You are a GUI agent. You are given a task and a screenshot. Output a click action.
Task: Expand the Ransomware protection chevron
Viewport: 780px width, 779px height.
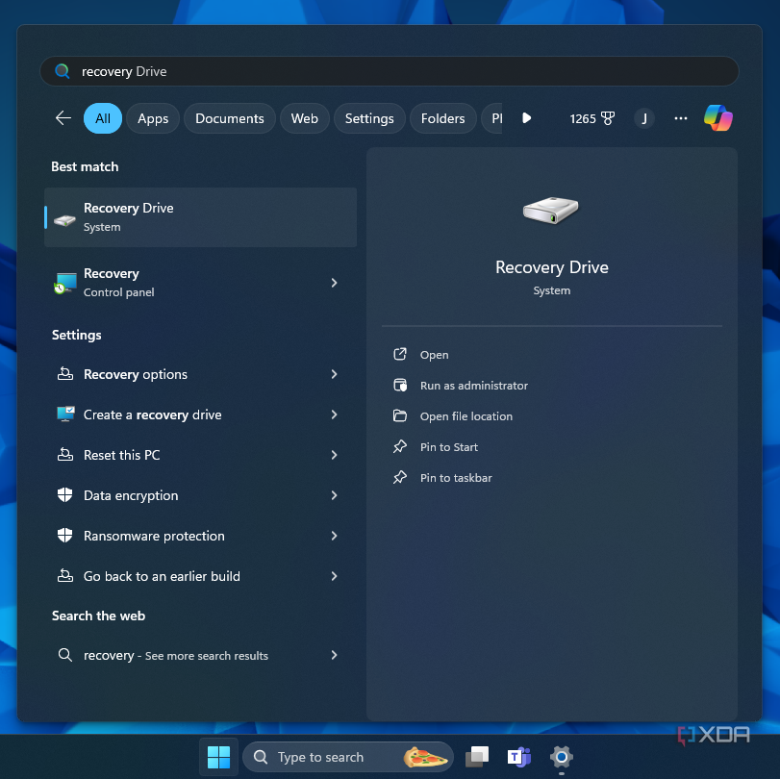coord(335,536)
